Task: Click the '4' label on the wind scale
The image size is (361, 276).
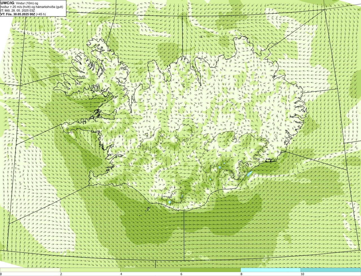Action: [x=121, y=274]
